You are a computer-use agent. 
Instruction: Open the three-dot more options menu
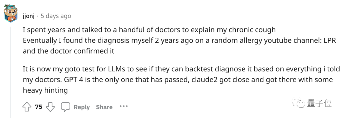click(124, 106)
